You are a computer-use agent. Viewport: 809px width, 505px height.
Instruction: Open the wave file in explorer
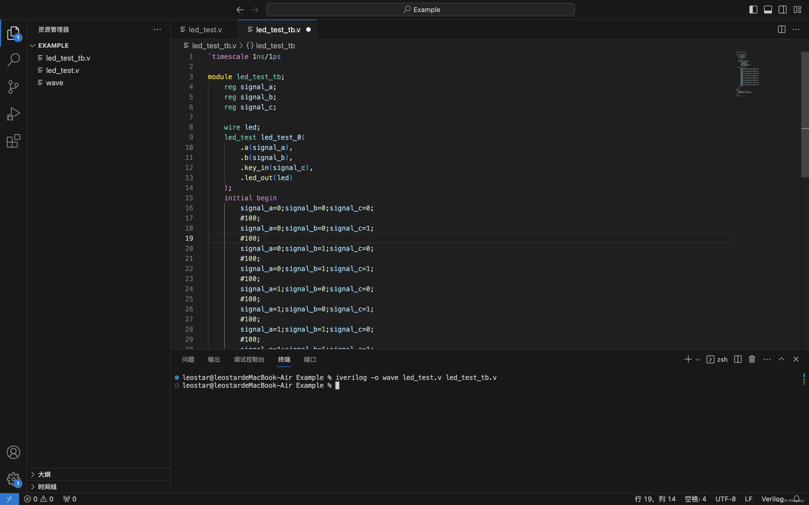[x=98, y=82]
